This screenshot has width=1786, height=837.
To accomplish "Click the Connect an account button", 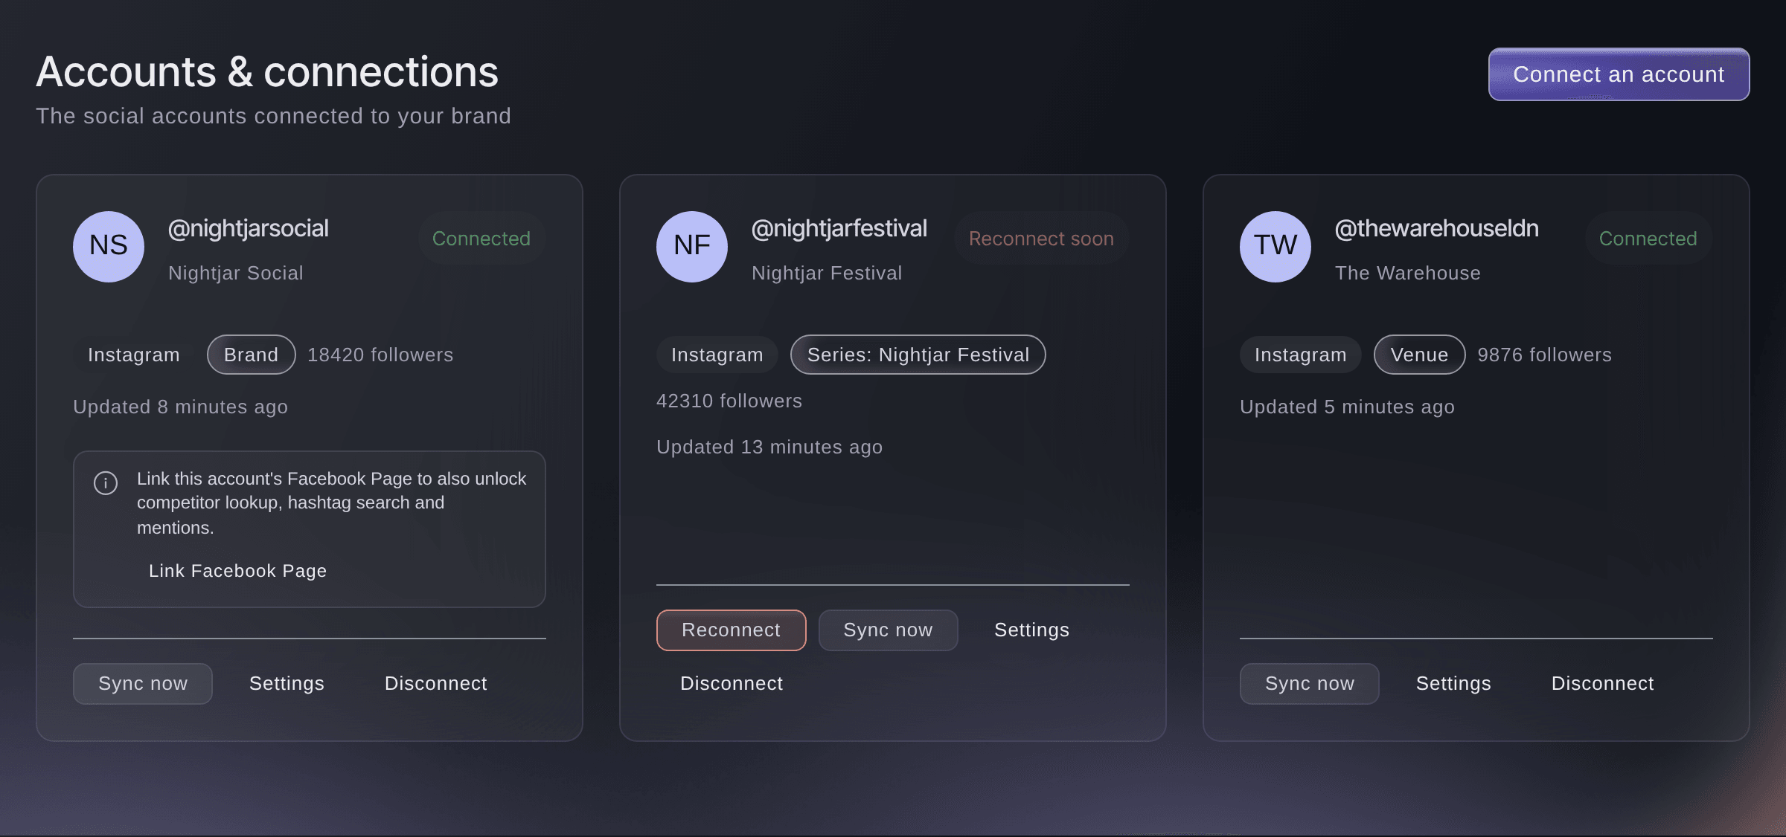I will point(1619,74).
